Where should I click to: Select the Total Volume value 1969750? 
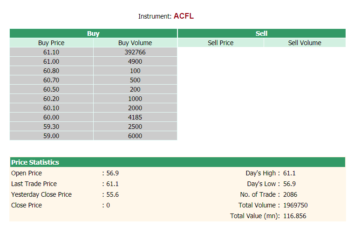click(x=295, y=205)
